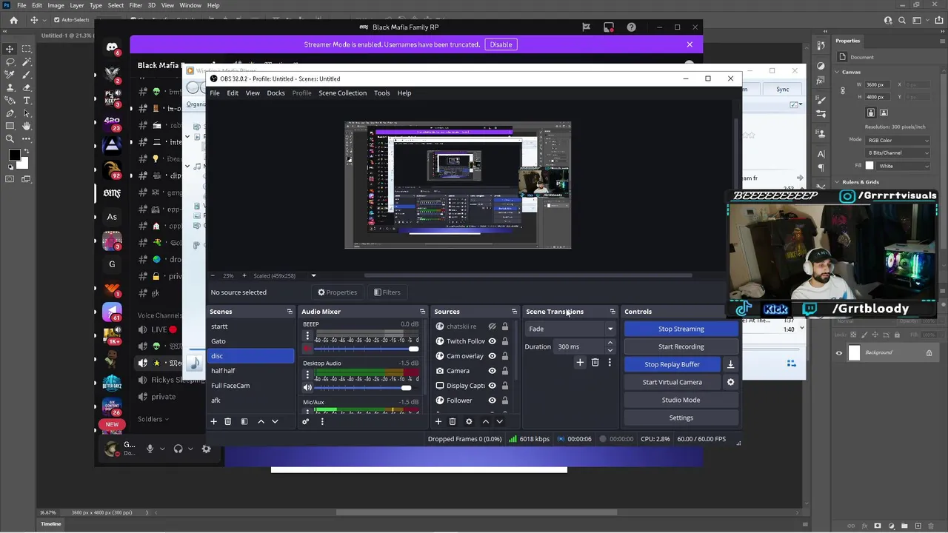The width and height of the screenshot is (948, 533).
Task: Collapse Canvas section in Properties panel
Action: [837, 72]
